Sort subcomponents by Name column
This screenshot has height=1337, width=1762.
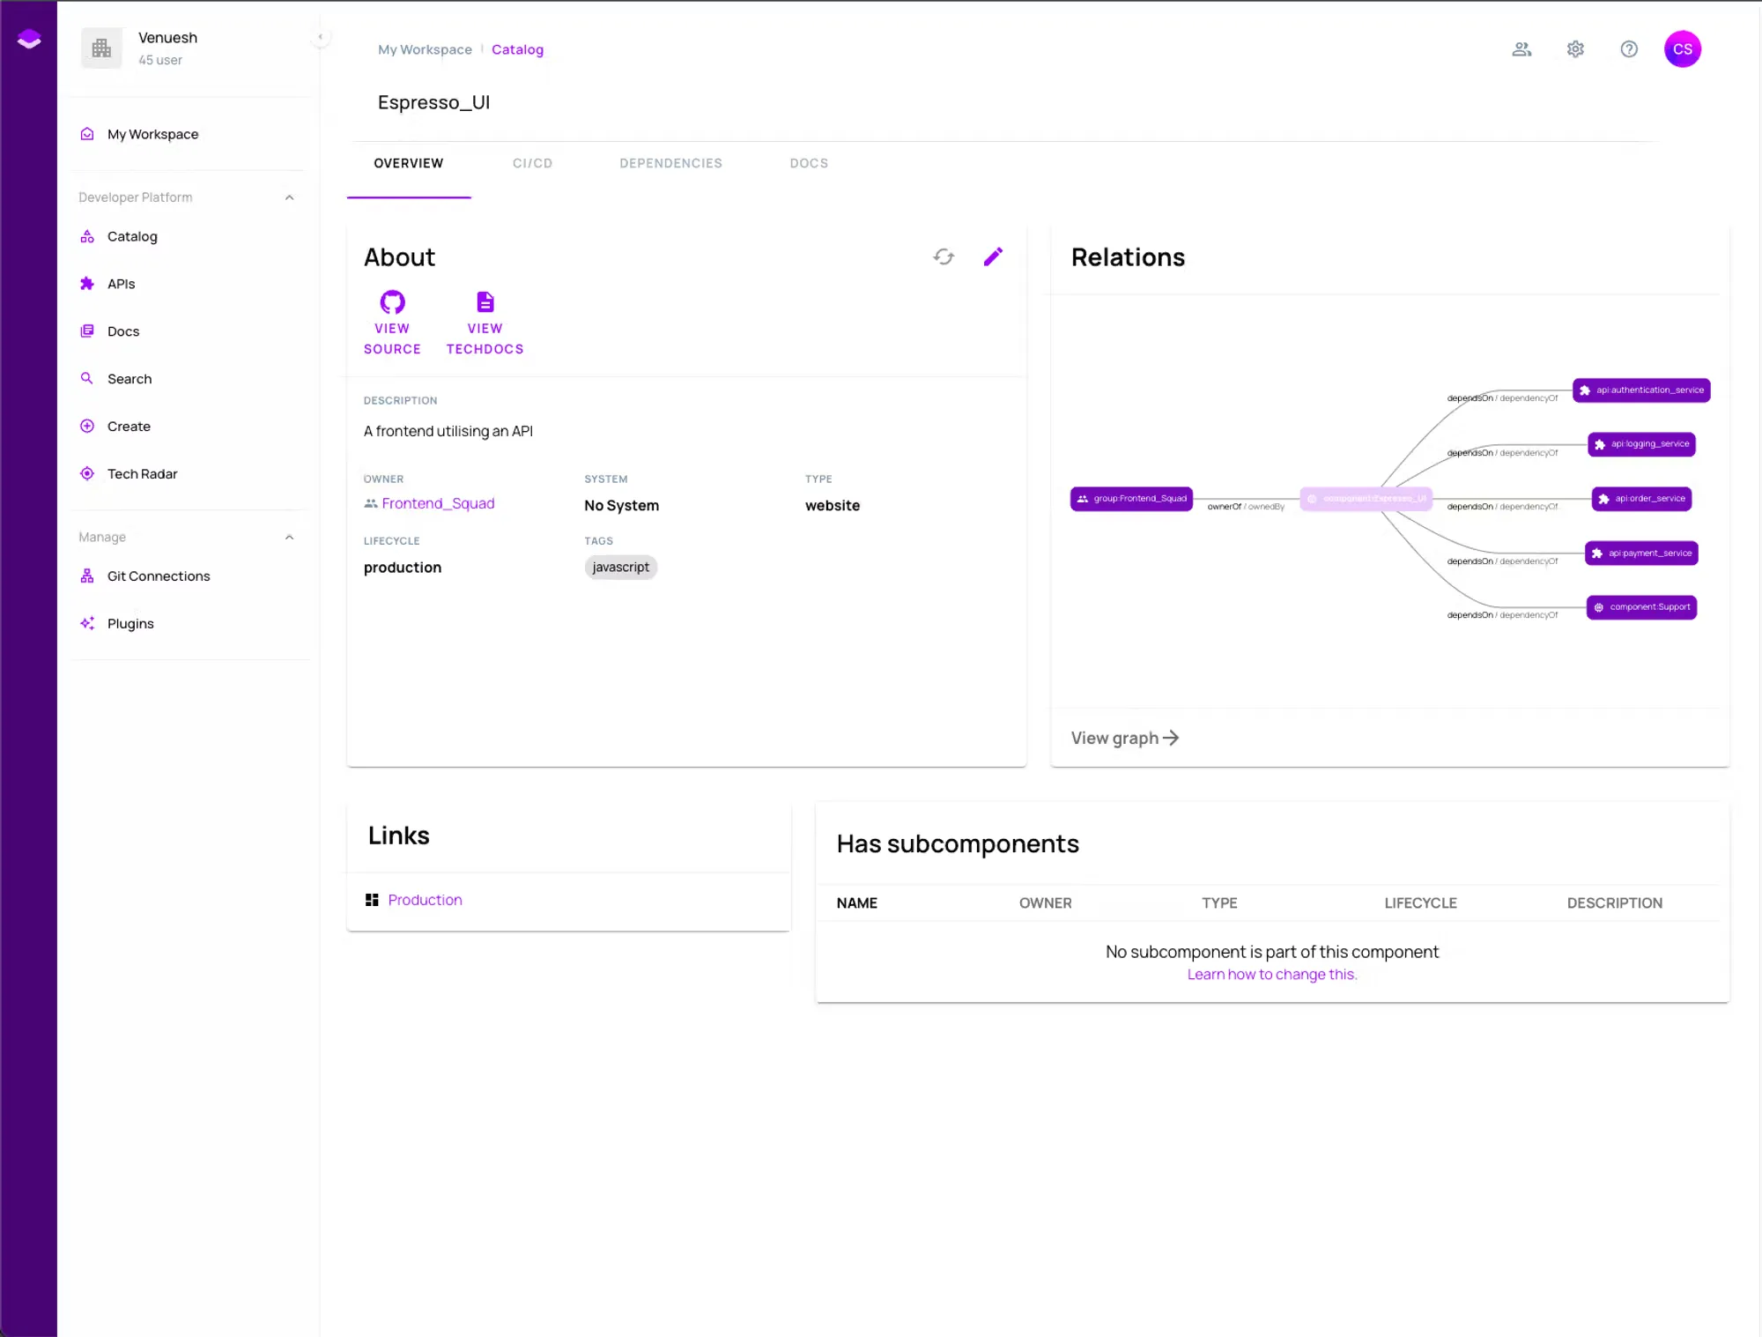click(x=857, y=903)
